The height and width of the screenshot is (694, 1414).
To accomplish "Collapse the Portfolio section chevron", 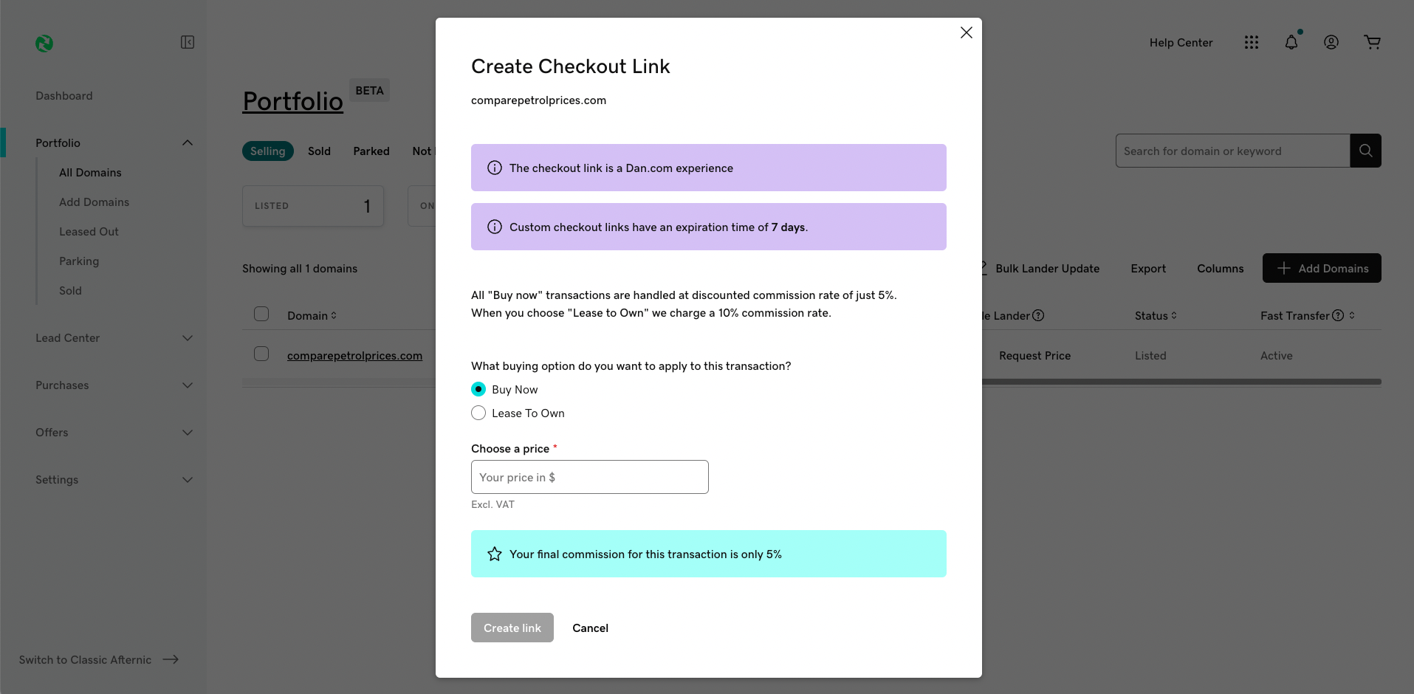I will [187, 142].
